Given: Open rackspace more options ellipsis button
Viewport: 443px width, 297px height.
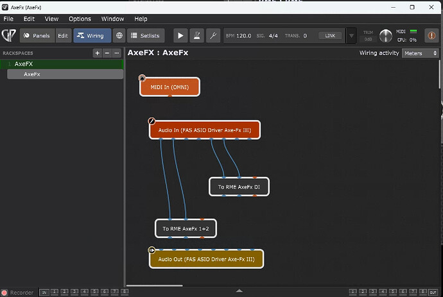Looking at the screenshot, I should pos(116,53).
